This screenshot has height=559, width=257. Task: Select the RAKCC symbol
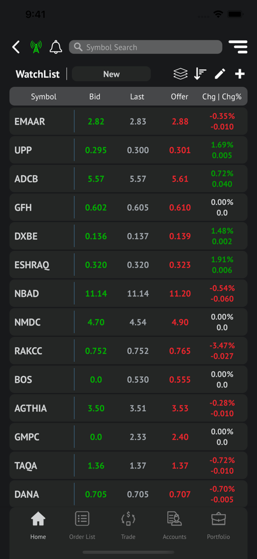[x=28, y=351]
